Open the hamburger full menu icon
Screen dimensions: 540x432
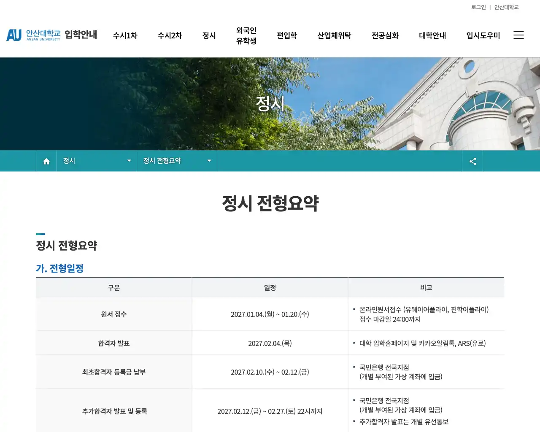[x=518, y=35]
